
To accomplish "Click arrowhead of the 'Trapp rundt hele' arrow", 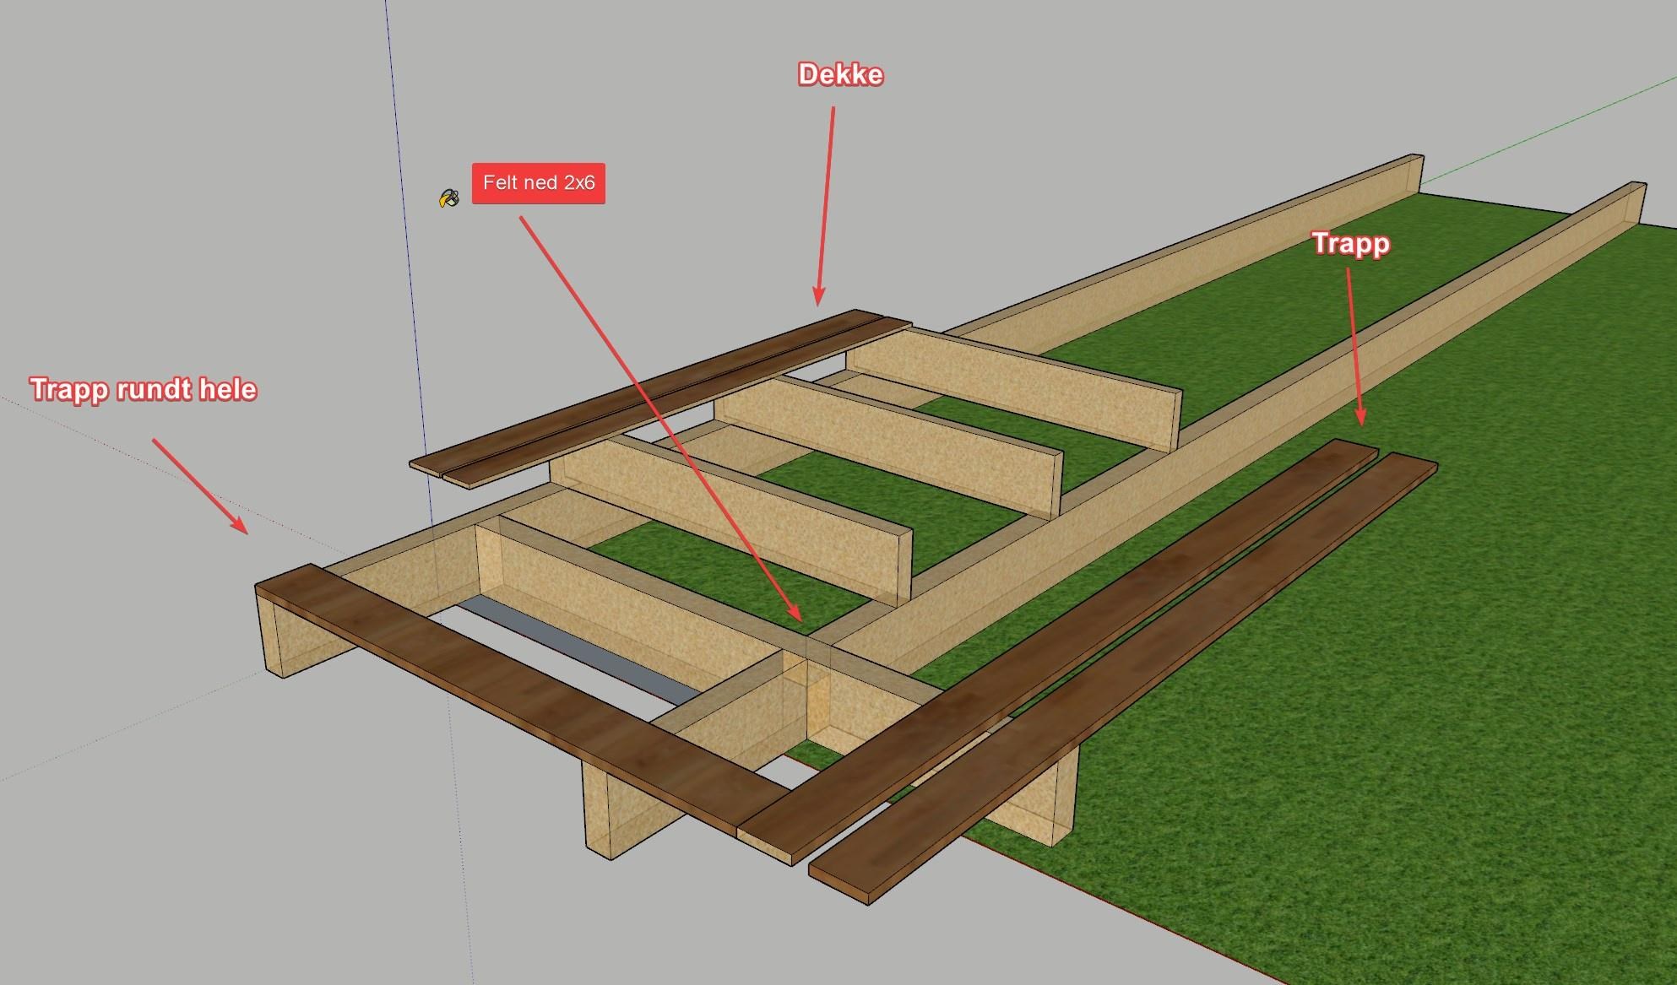I will coord(241,527).
